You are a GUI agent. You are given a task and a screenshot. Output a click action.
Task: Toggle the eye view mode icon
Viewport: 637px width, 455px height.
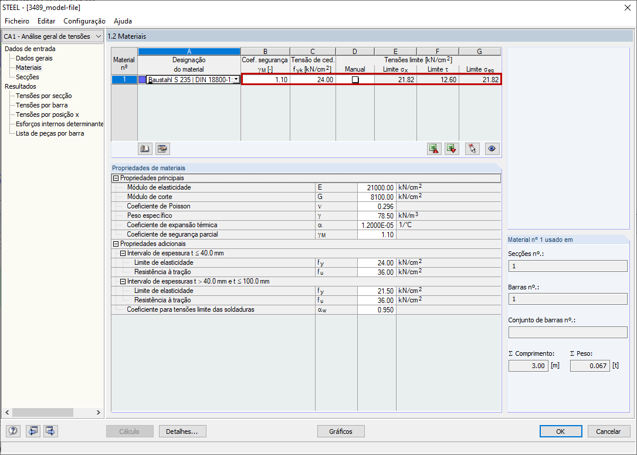pyautogui.click(x=492, y=149)
